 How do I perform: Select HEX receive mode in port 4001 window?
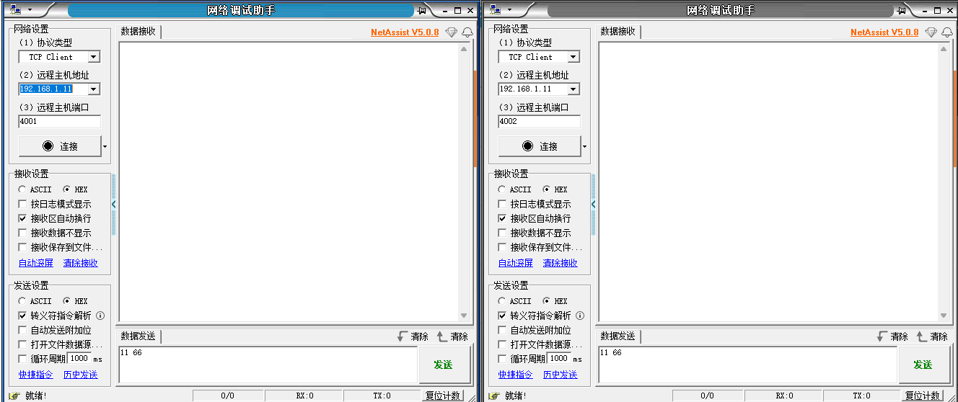pyautogui.click(x=66, y=189)
